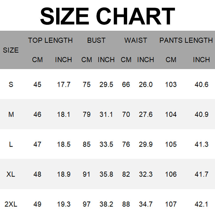Click the XL size row label
This screenshot has width=215, height=215.
11,174
